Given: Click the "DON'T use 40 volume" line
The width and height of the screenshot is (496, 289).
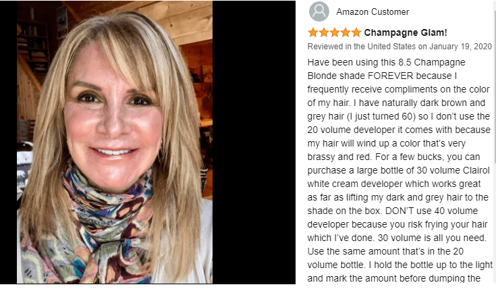Looking at the screenshot, I should [x=393, y=211].
